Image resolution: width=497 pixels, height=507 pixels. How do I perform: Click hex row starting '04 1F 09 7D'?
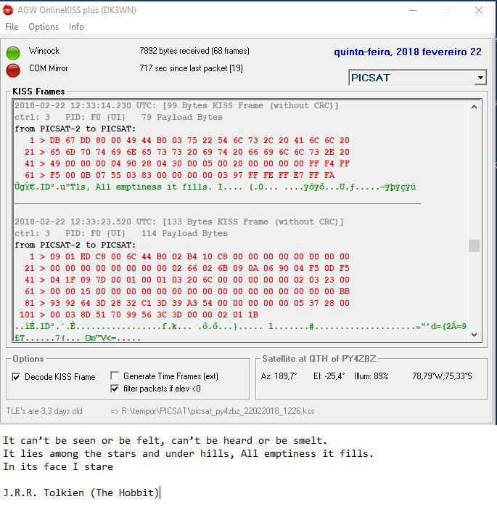point(187,280)
